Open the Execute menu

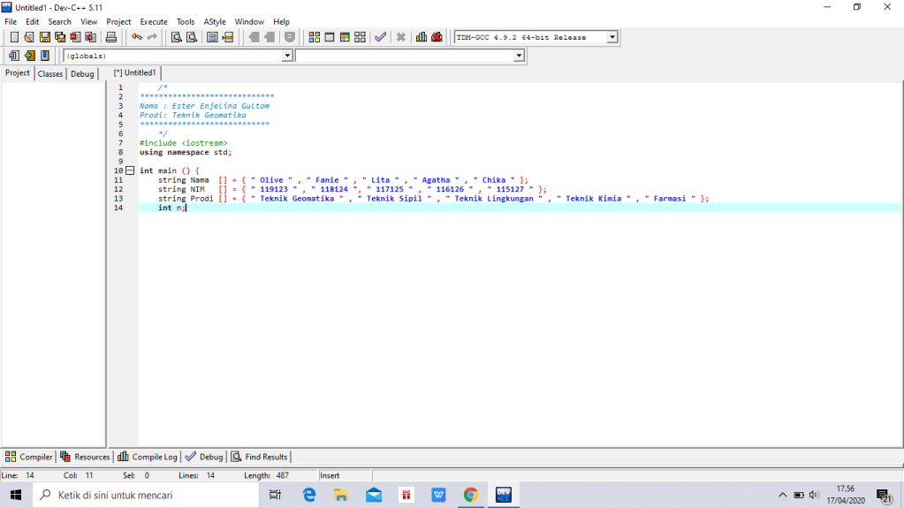[154, 21]
